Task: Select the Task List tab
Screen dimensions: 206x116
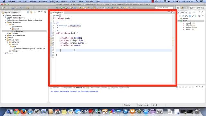Action: 192,13
